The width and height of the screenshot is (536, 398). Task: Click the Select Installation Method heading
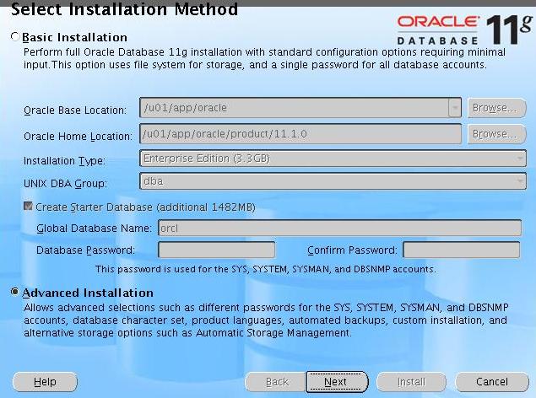click(124, 9)
